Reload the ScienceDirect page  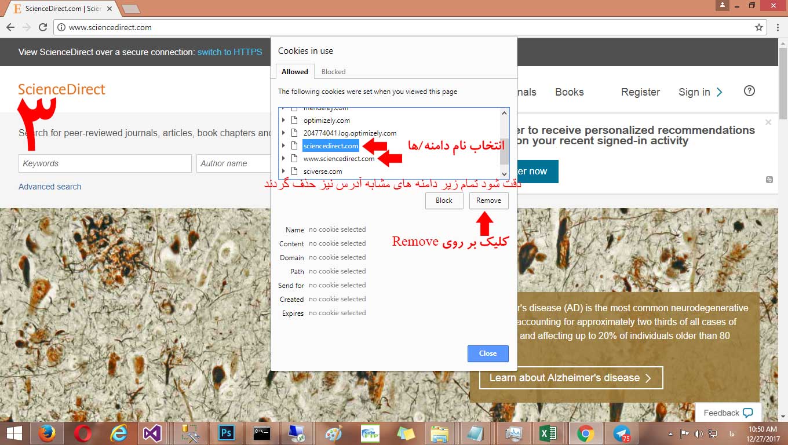tap(43, 27)
